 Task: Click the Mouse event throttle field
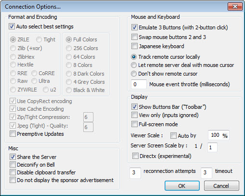tap(139, 84)
